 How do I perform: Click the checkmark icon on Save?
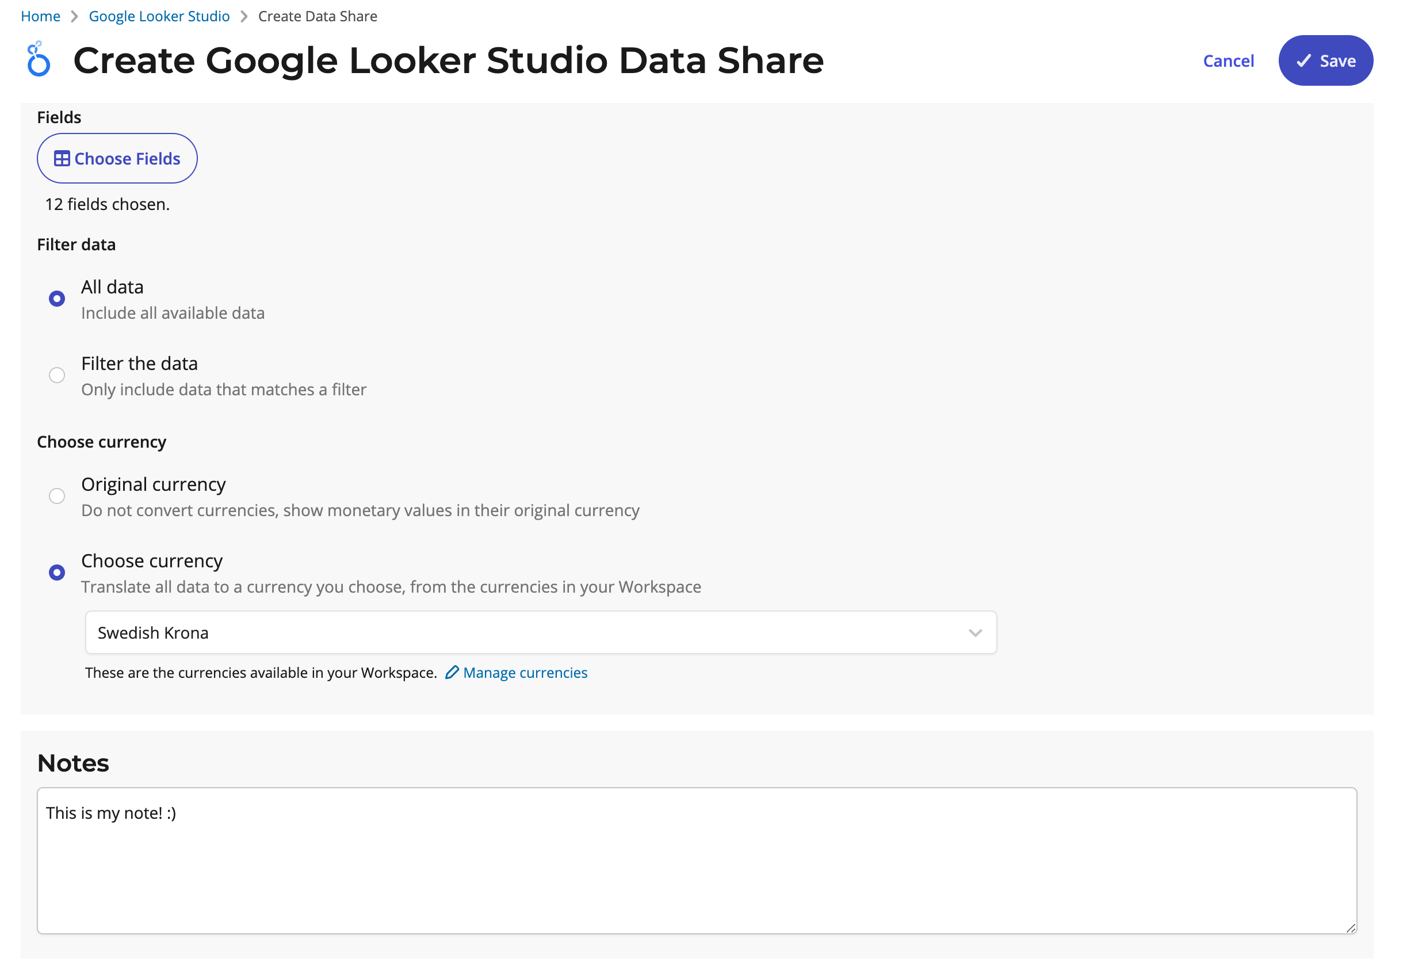click(1303, 60)
